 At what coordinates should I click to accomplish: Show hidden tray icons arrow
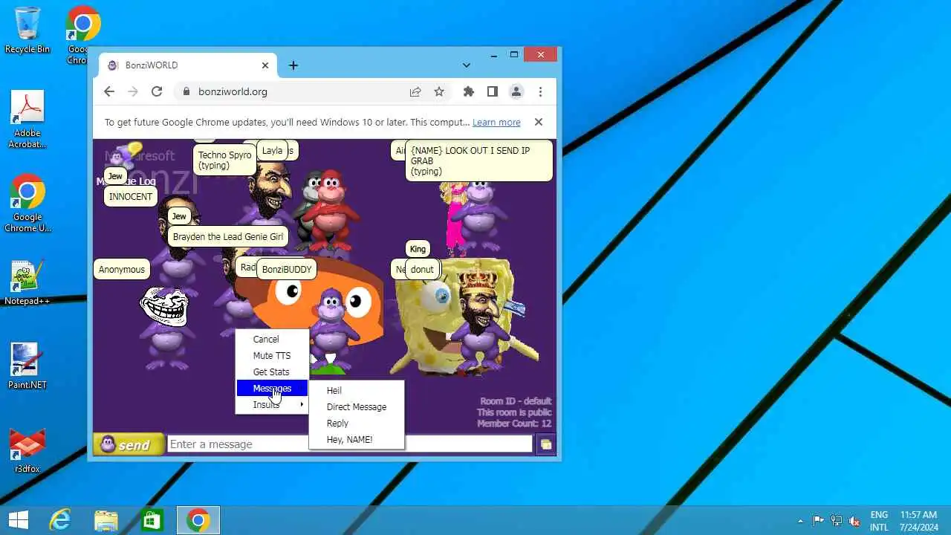pyautogui.click(x=800, y=521)
